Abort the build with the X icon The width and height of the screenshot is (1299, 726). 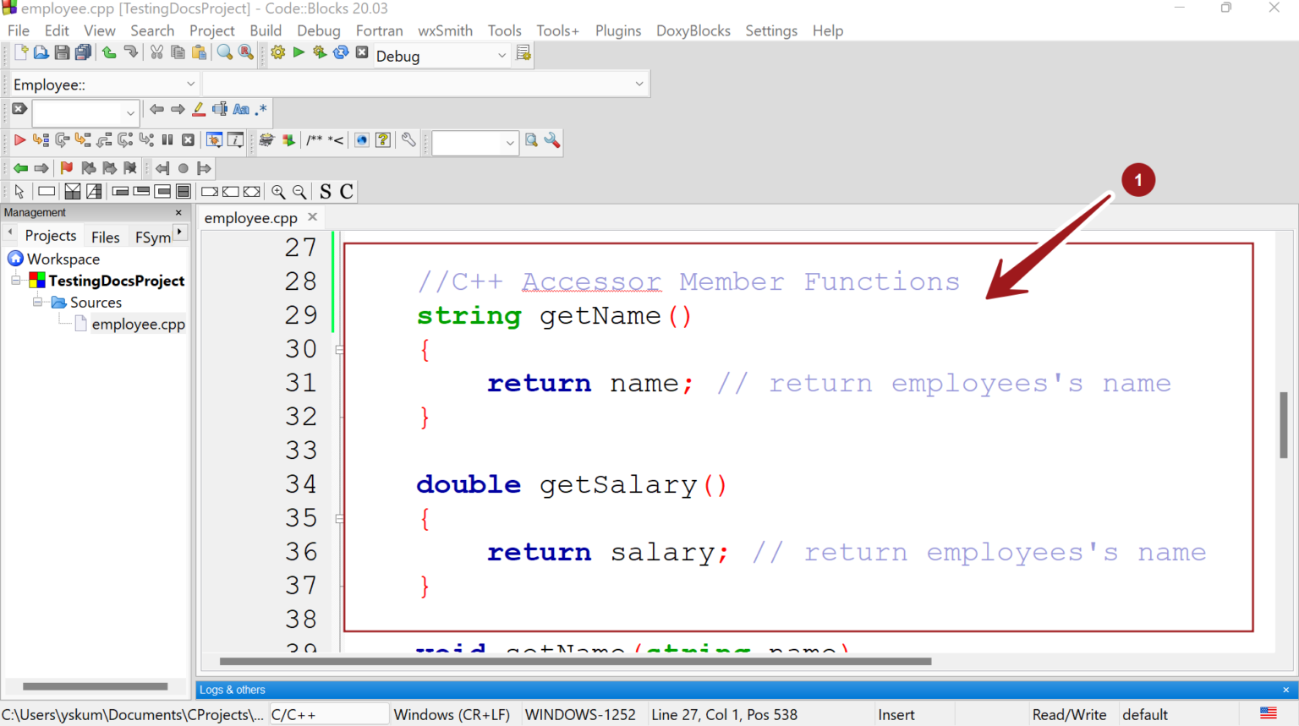[x=361, y=52]
